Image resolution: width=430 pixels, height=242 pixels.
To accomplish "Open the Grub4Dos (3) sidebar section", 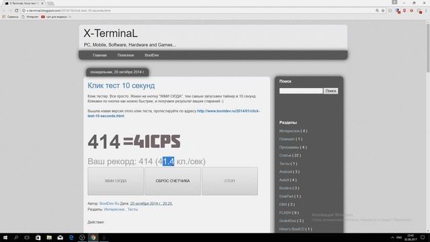I will (x=291, y=221).
